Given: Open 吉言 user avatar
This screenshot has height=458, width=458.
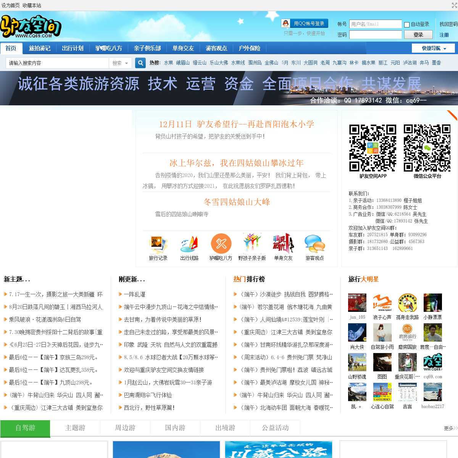Looking at the screenshot, I should pyautogui.click(x=407, y=392).
